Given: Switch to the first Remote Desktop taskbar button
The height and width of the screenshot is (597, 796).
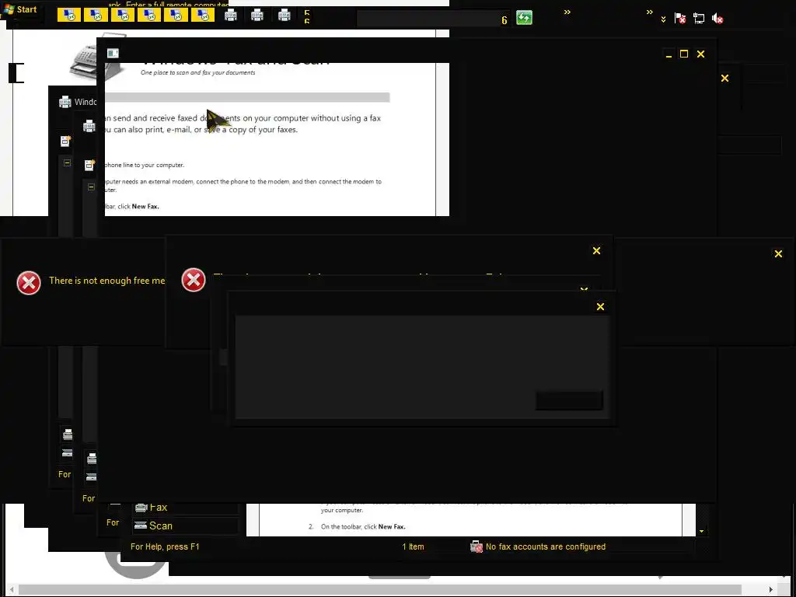Looking at the screenshot, I should [68, 16].
